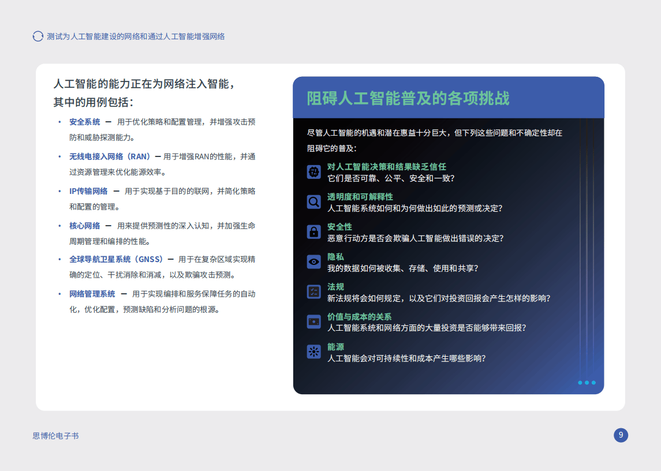Click the money icon beside 价值与成本的关系
The width and height of the screenshot is (661, 471).
(313, 322)
